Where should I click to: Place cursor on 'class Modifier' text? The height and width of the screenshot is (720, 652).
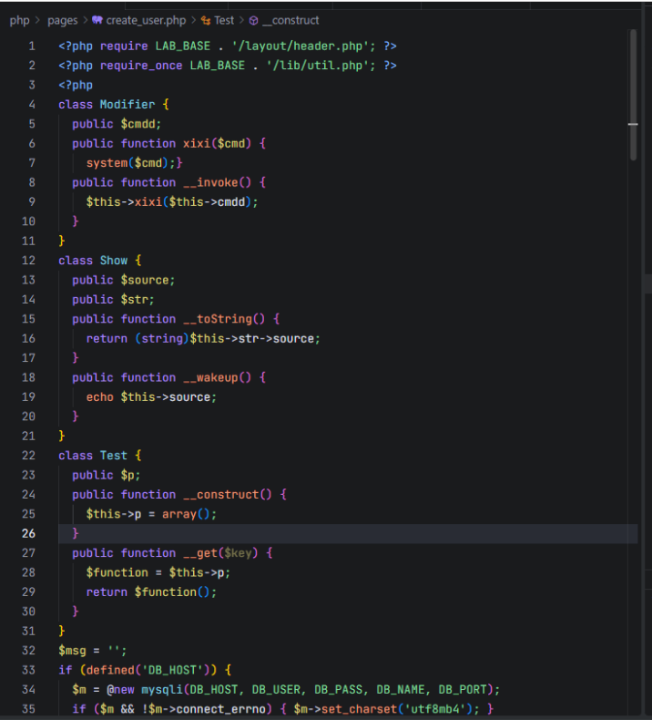click(x=107, y=105)
